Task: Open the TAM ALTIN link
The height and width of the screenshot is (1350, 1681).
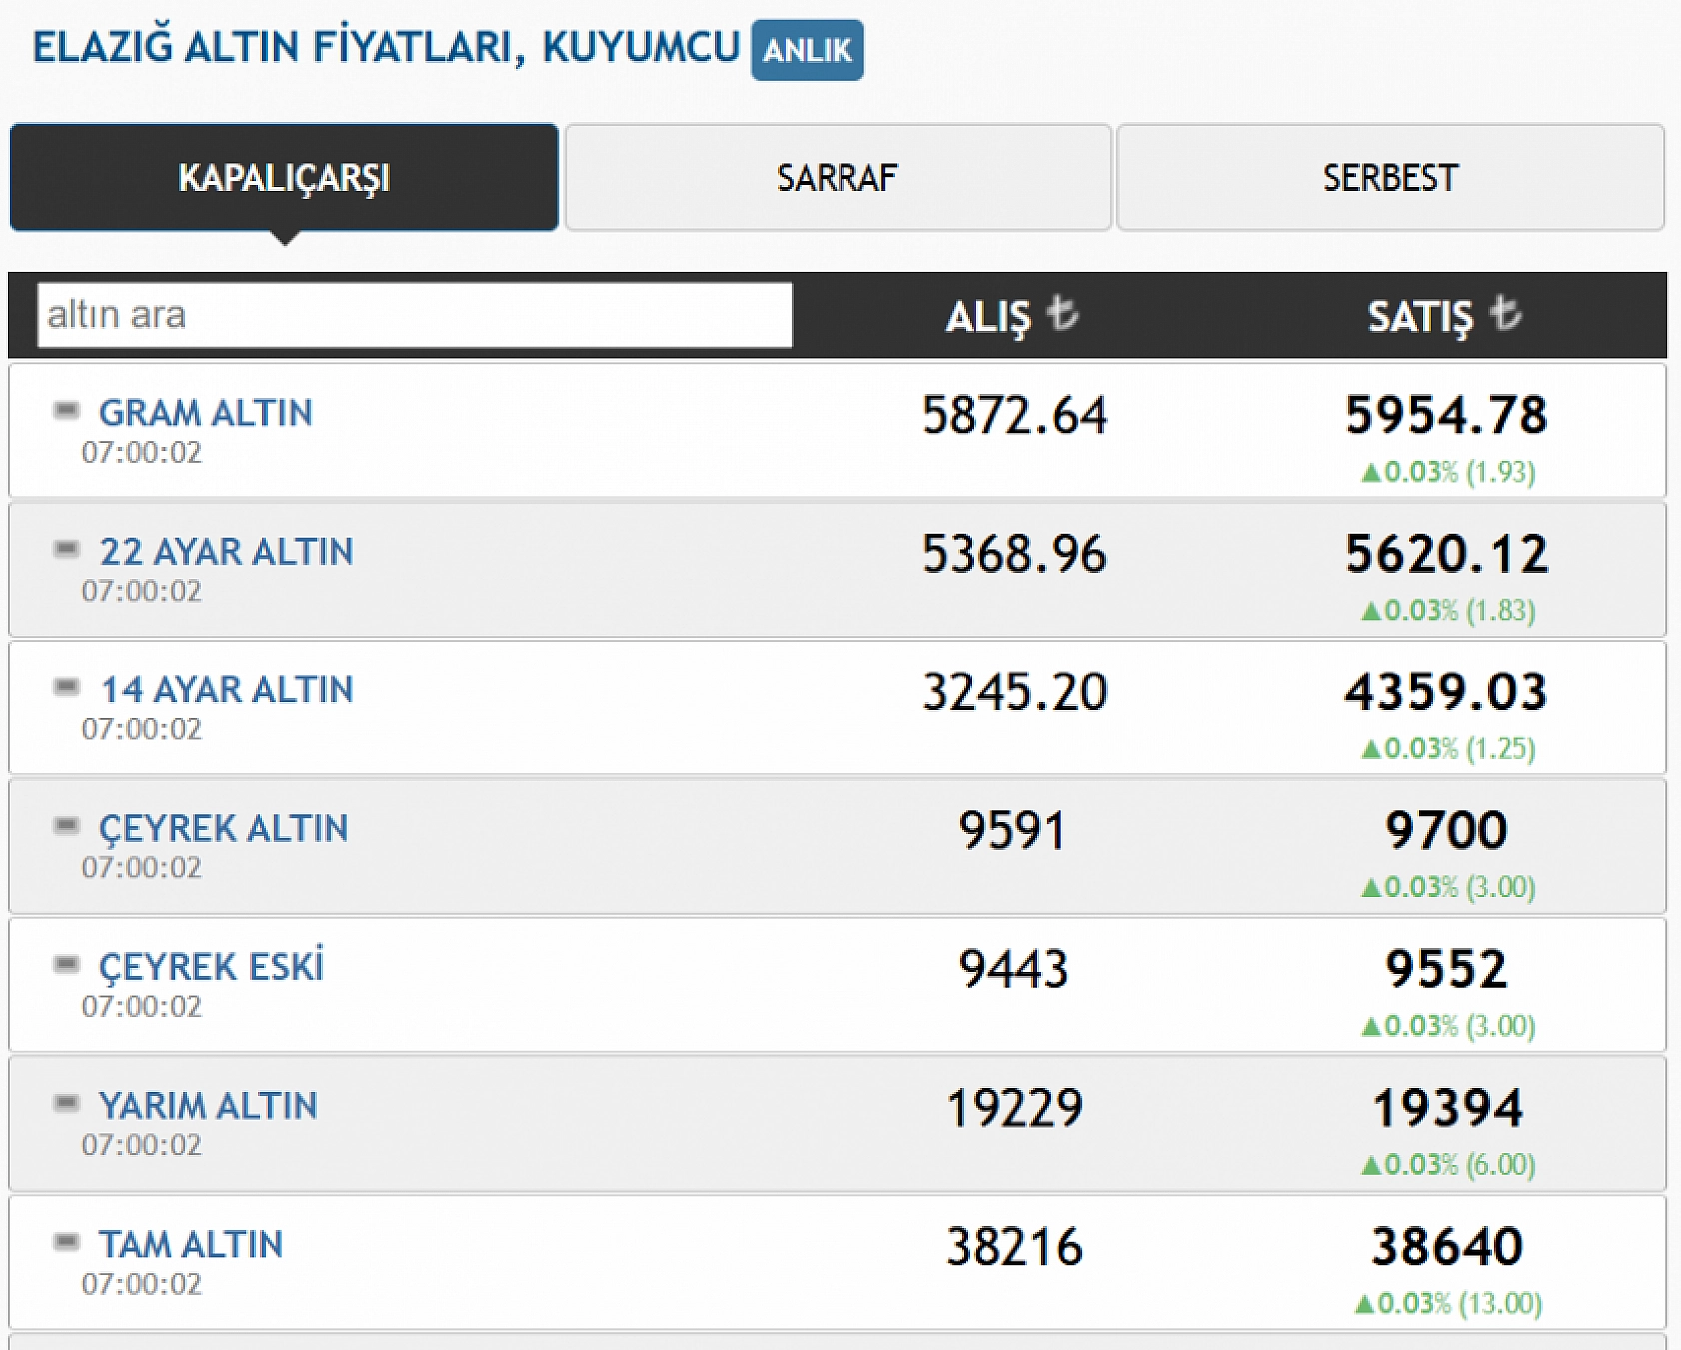Action: click(191, 1244)
